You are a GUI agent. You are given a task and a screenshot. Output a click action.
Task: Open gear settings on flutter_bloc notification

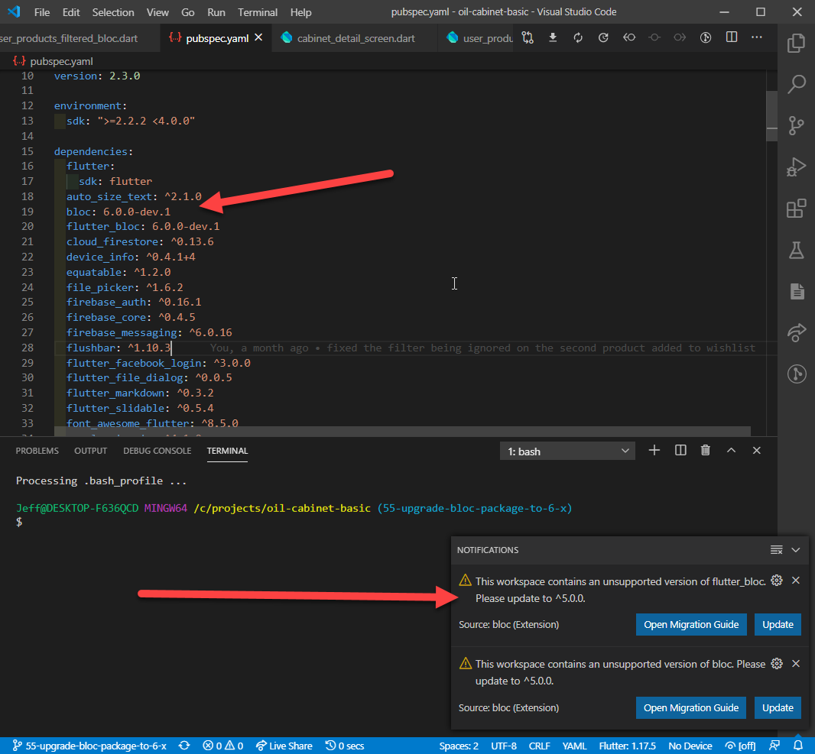tap(777, 581)
